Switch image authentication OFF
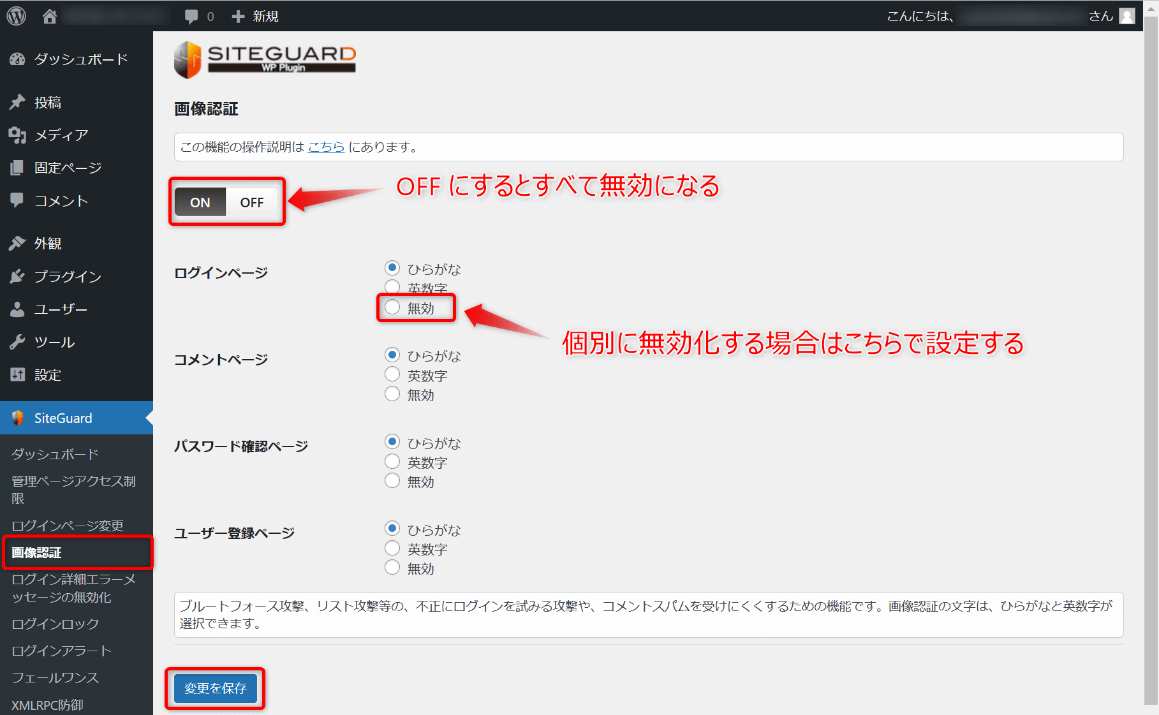 point(252,202)
